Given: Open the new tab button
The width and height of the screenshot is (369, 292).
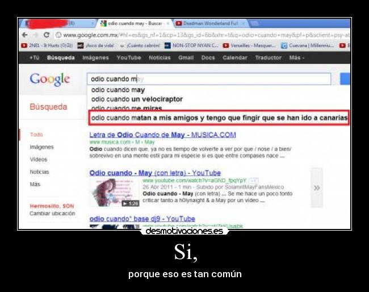Looking at the screenshot, I should pyautogui.click(x=254, y=23).
